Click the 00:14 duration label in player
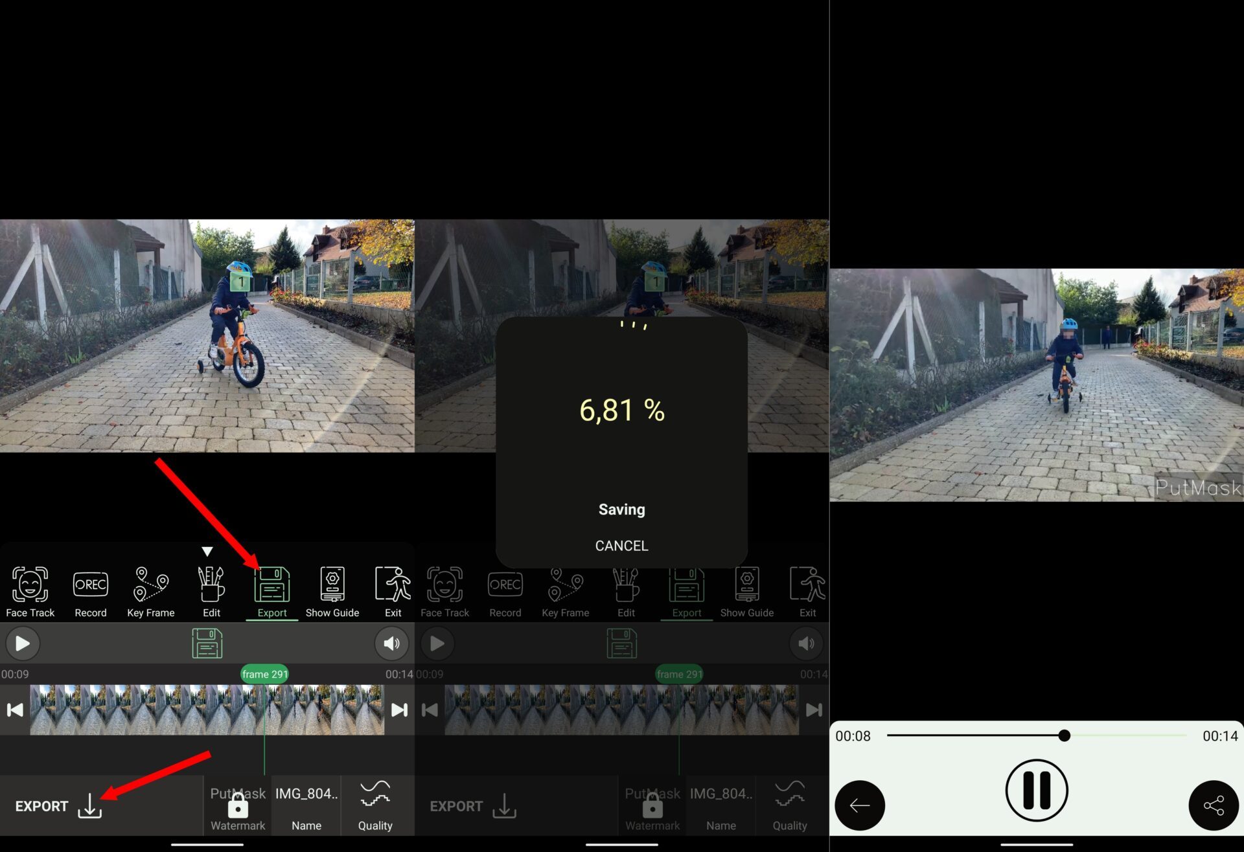Screen dimensions: 1244x852 pyautogui.click(x=1220, y=736)
